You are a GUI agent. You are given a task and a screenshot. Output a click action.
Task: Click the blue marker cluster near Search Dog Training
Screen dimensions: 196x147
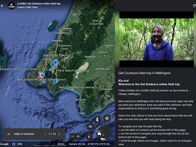click(x=54, y=63)
